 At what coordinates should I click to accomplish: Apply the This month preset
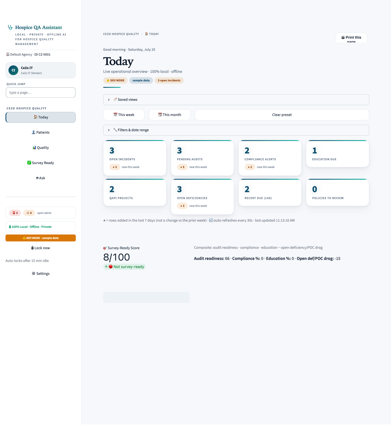point(170,115)
